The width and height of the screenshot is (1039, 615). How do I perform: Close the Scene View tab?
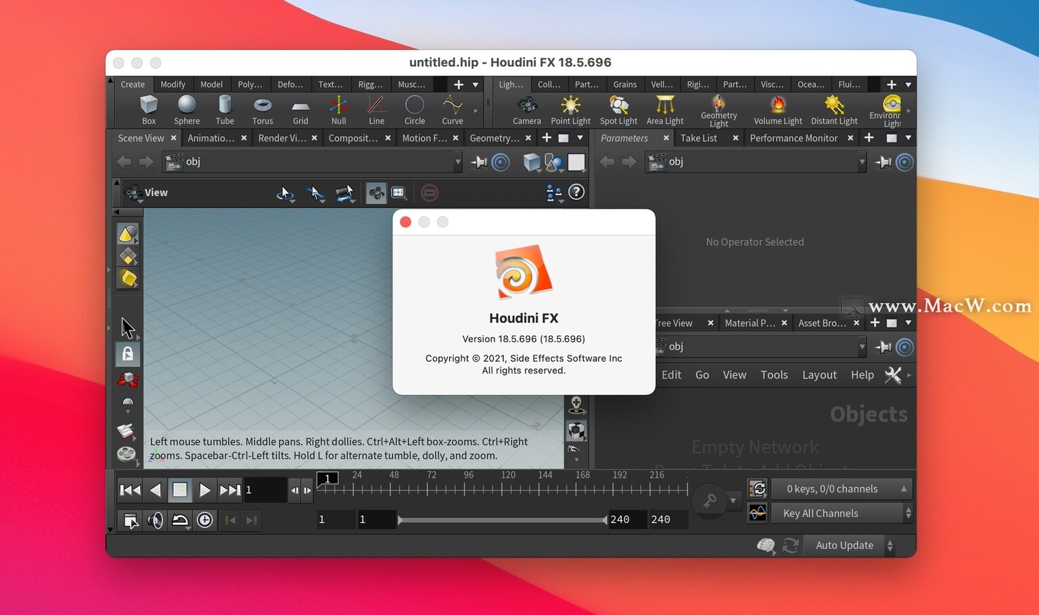173,138
